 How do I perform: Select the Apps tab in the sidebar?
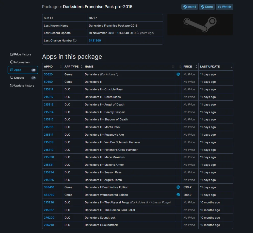pos(23,70)
